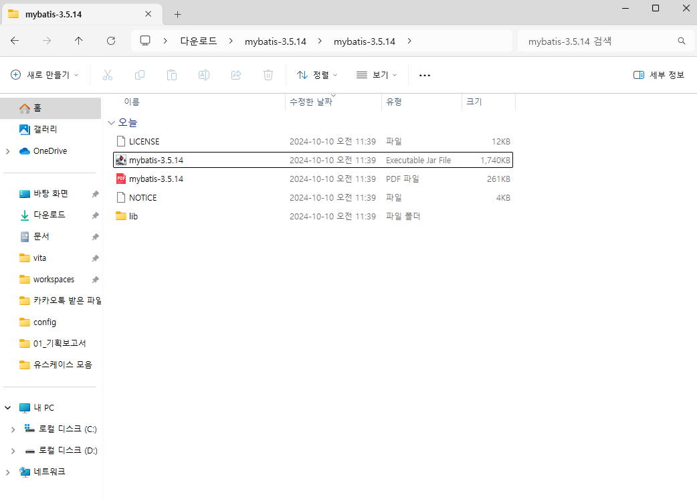Screen dimensions: 697x499
Task: Navigate up one folder level
Action: click(x=79, y=41)
